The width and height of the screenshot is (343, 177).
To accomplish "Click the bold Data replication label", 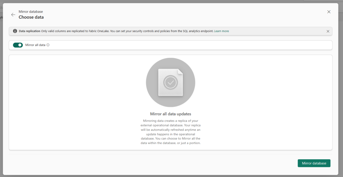I will tap(29, 31).
